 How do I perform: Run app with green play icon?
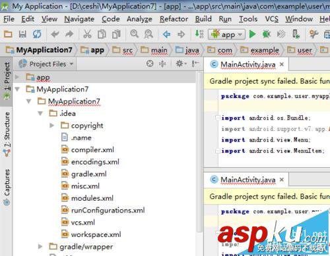[252, 34]
